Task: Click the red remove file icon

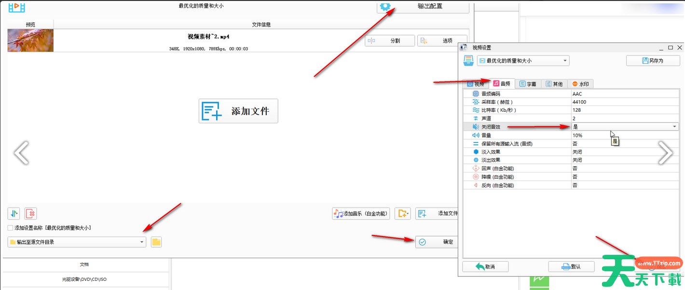Action: click(30, 213)
